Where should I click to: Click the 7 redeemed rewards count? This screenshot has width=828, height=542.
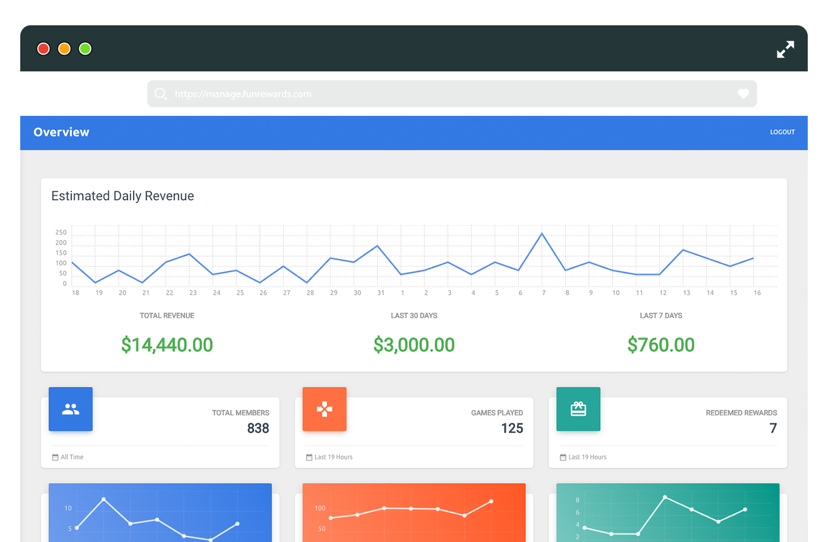coord(773,428)
